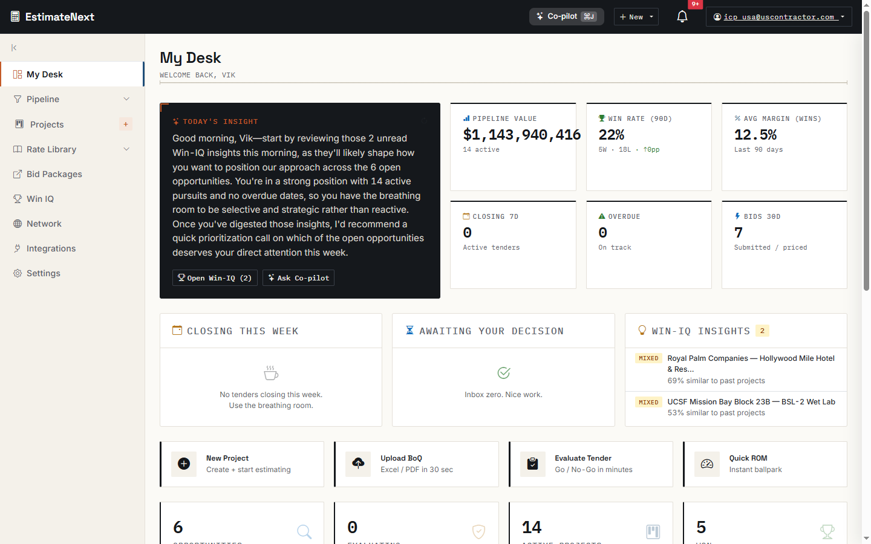Open the Co-pilot button in header

(567, 16)
